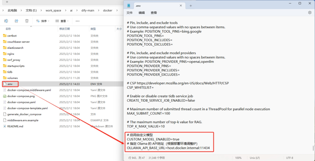The width and height of the screenshot is (315, 161).
Task: Click the delete trash icon in Explorer
Action: pos(27,21)
